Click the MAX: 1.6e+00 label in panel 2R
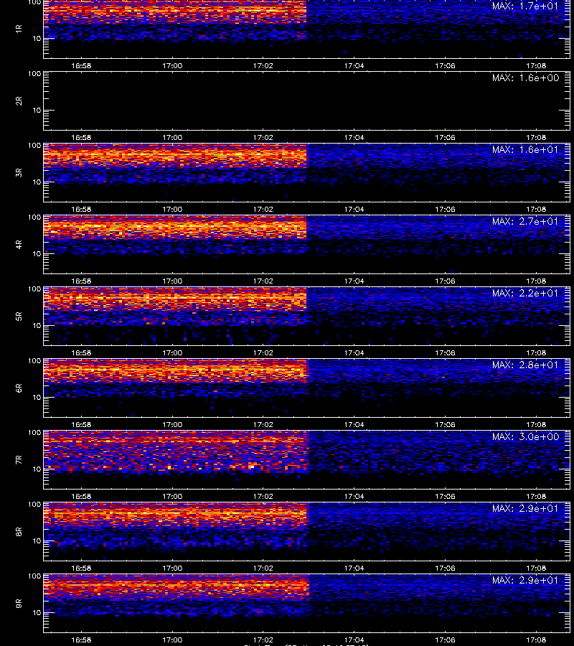This screenshot has height=646, width=574. pos(525,78)
